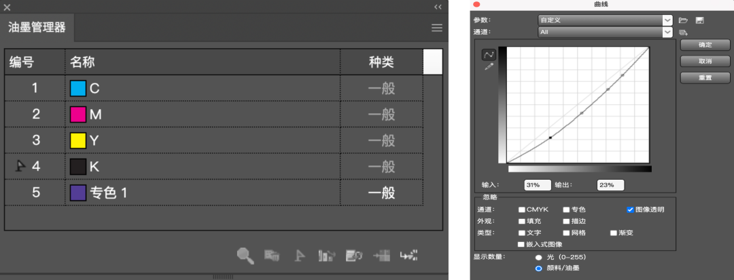
Task: Click the yellow Y ink swatch
Action: (x=77, y=140)
